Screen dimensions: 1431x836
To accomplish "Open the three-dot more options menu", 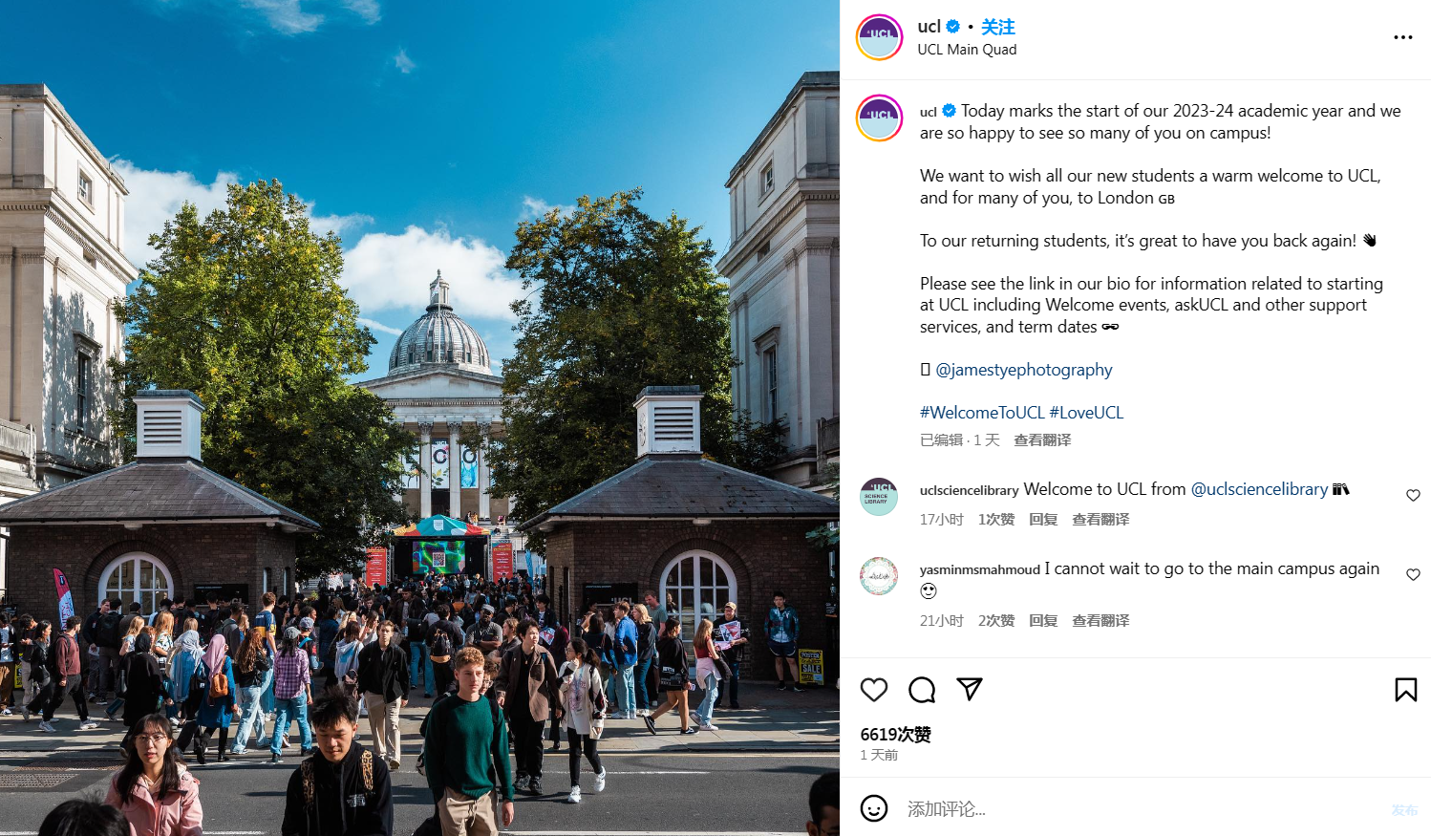I will (1402, 37).
